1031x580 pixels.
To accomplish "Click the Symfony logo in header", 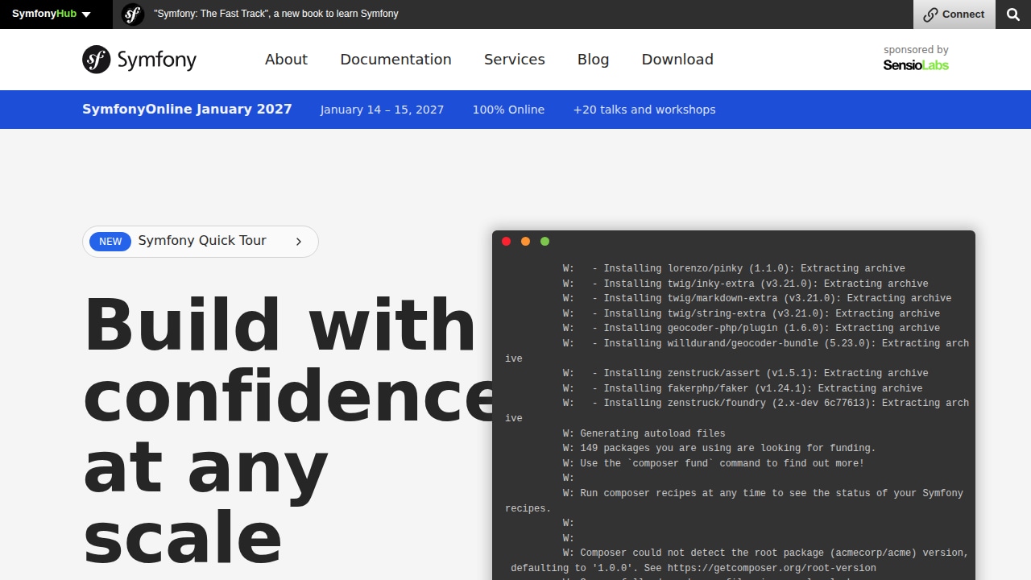I will click(x=139, y=60).
